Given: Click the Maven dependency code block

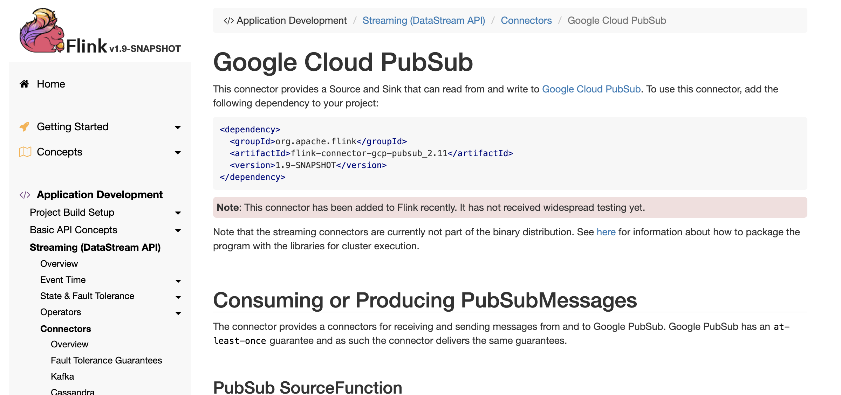Looking at the screenshot, I should point(510,153).
